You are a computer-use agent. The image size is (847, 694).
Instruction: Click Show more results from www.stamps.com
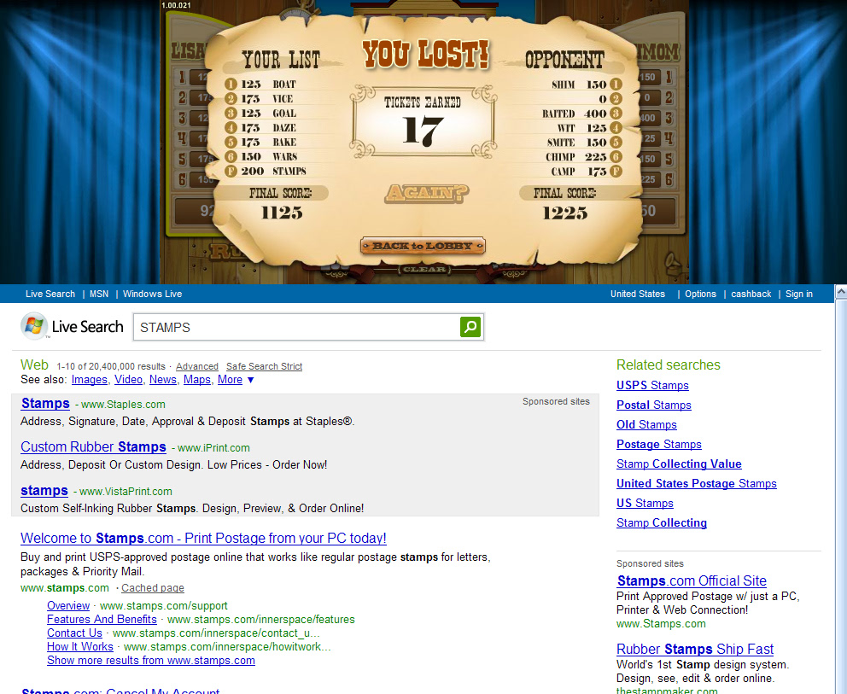151,660
